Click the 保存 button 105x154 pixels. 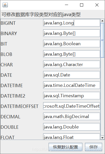[x=94, y=147]
